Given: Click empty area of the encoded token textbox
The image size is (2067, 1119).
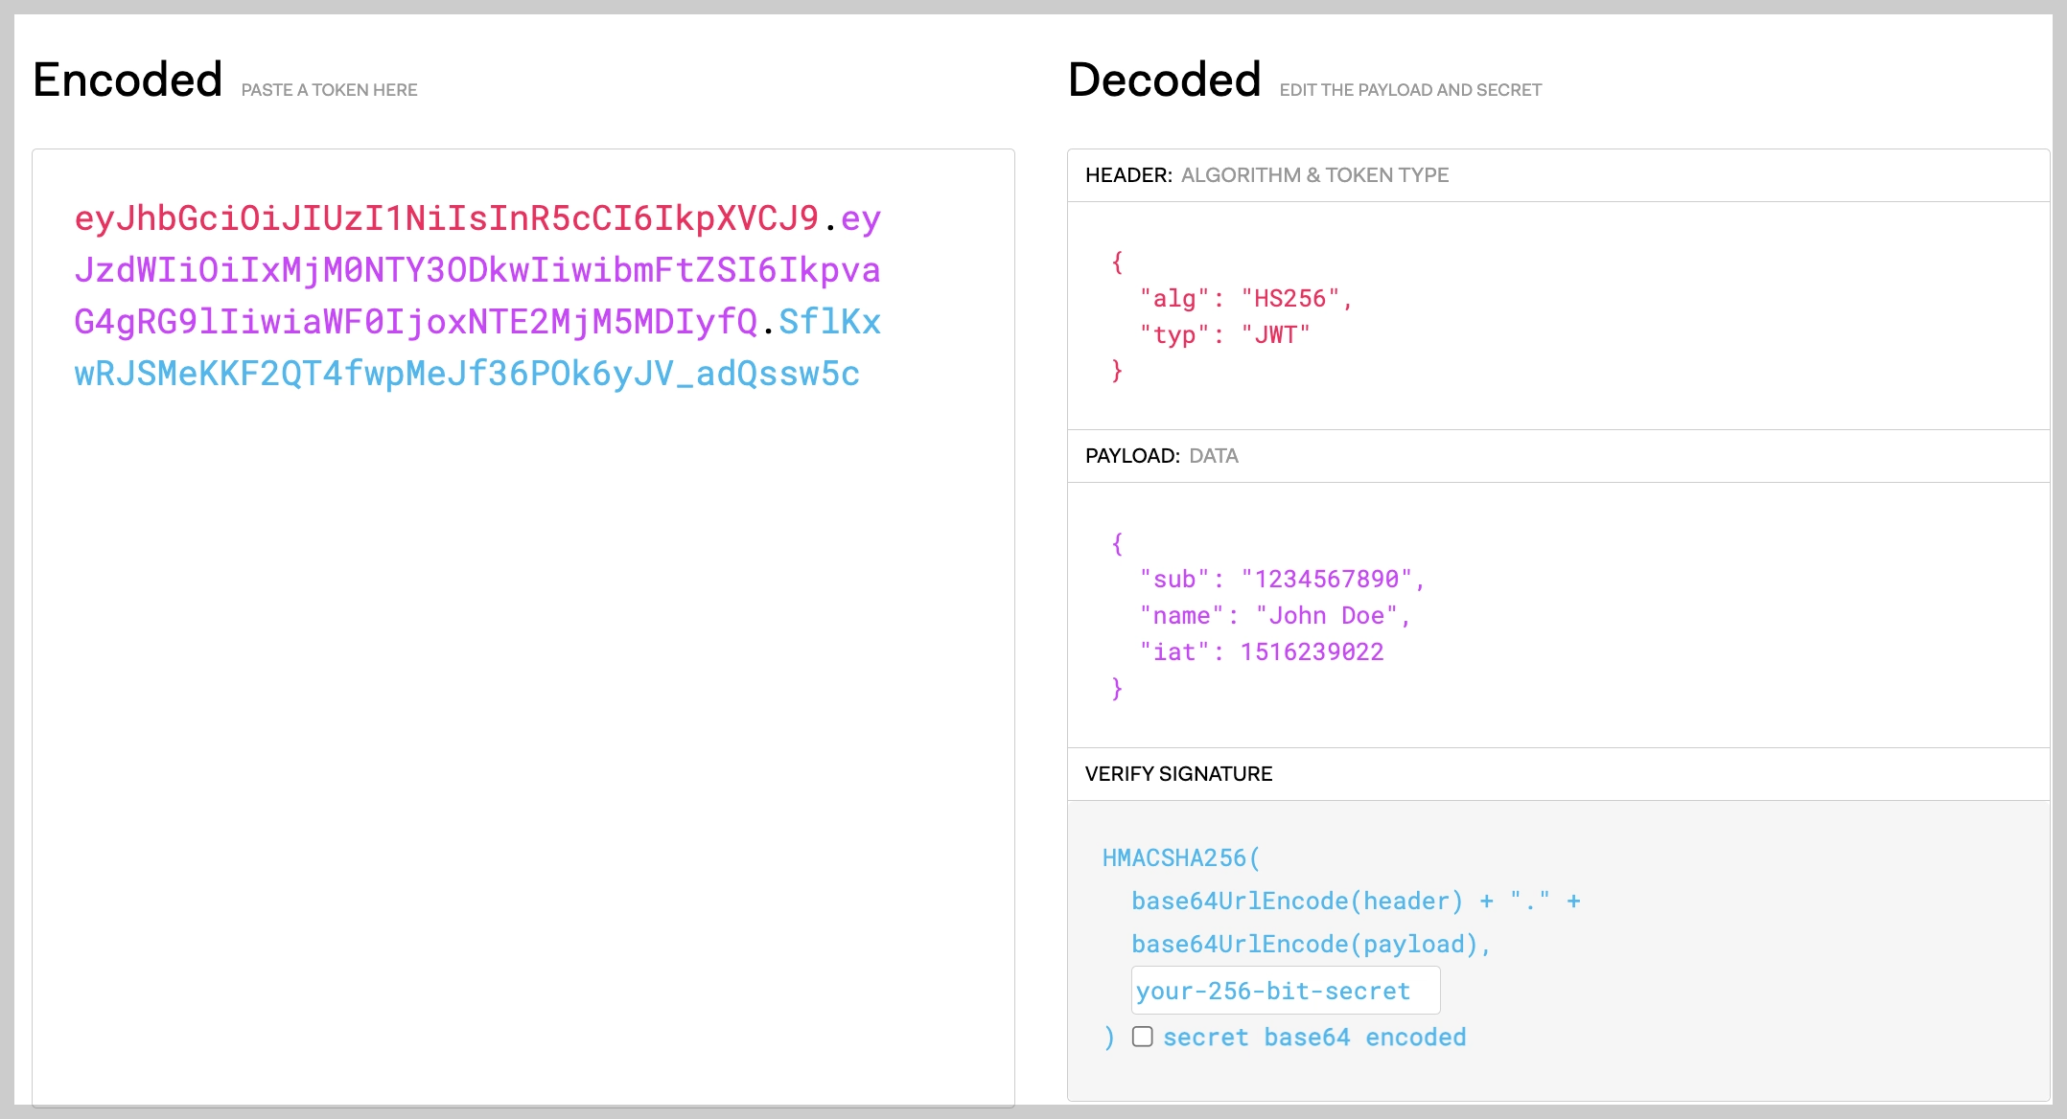Looking at the screenshot, I should pos(523,747).
